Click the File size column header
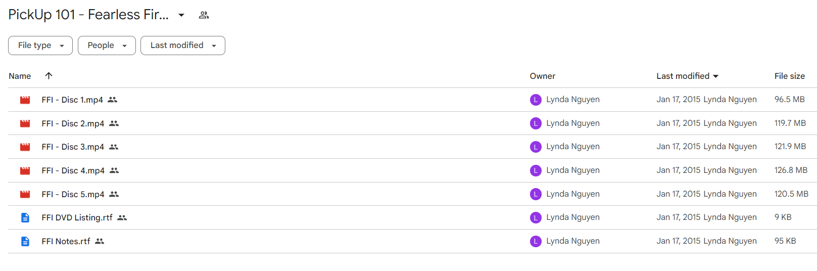Image resolution: width=817 pixels, height=271 pixels. 790,76
